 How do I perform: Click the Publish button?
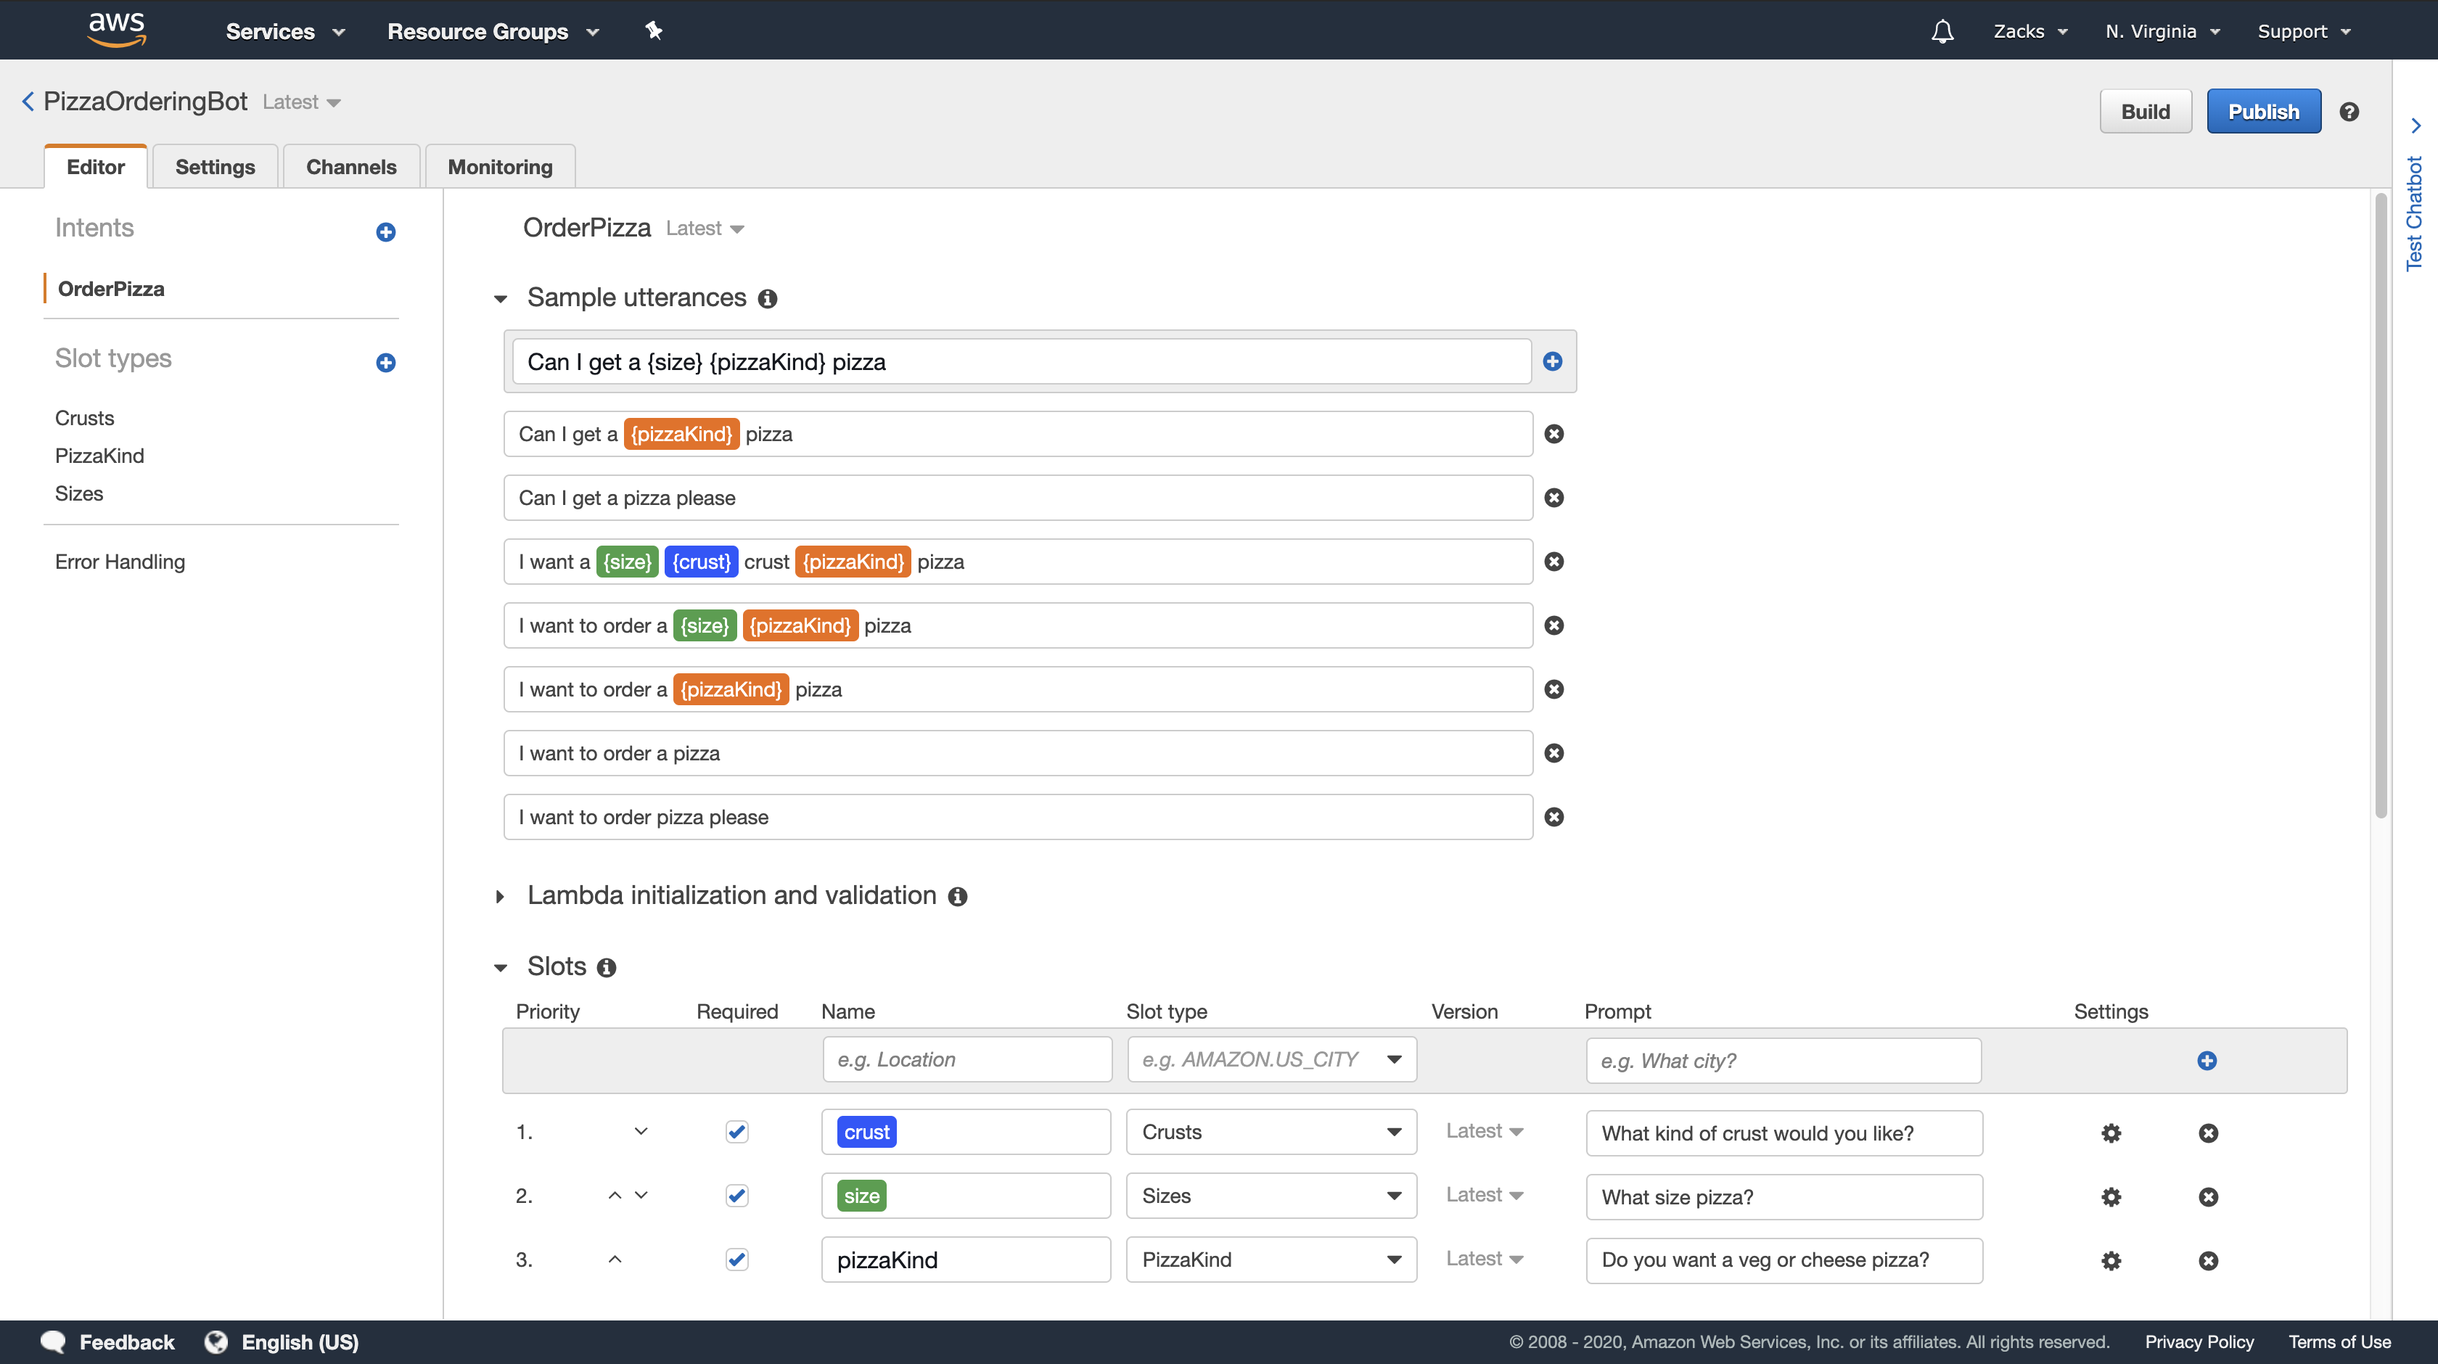pyautogui.click(x=2263, y=112)
